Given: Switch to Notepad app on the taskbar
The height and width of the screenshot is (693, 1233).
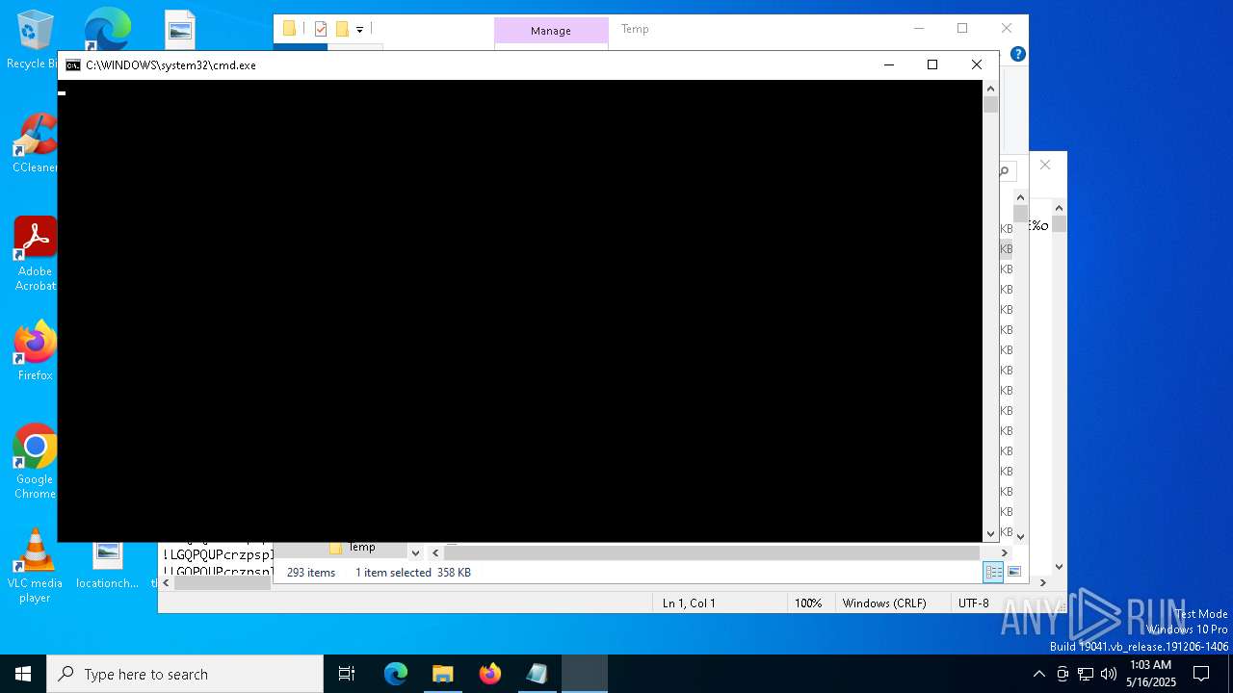Looking at the screenshot, I should (x=537, y=674).
